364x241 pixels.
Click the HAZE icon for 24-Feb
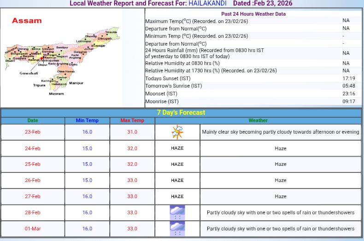pos(177,148)
